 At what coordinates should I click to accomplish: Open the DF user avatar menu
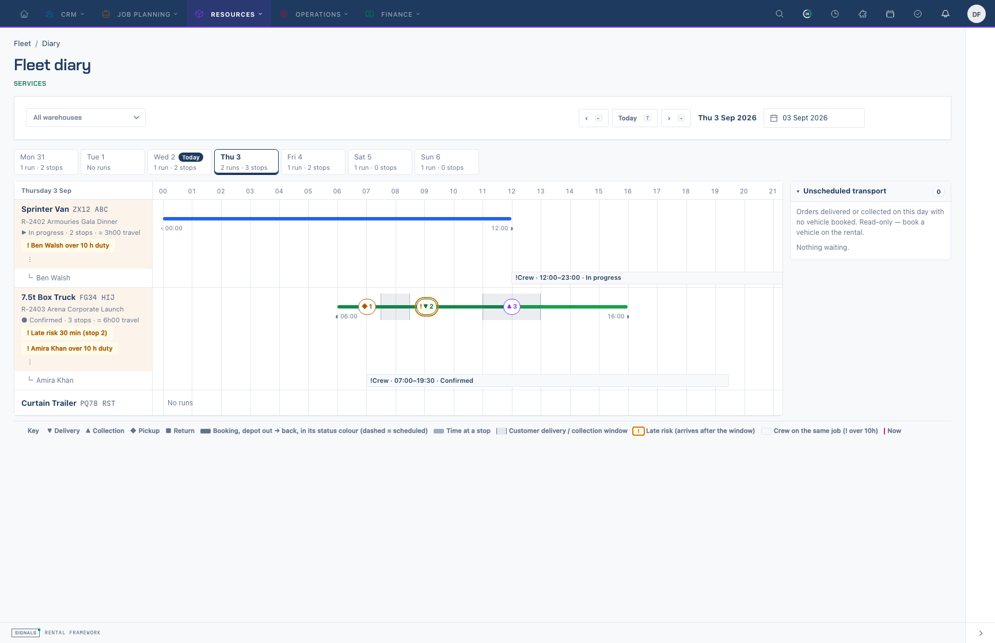pos(977,14)
